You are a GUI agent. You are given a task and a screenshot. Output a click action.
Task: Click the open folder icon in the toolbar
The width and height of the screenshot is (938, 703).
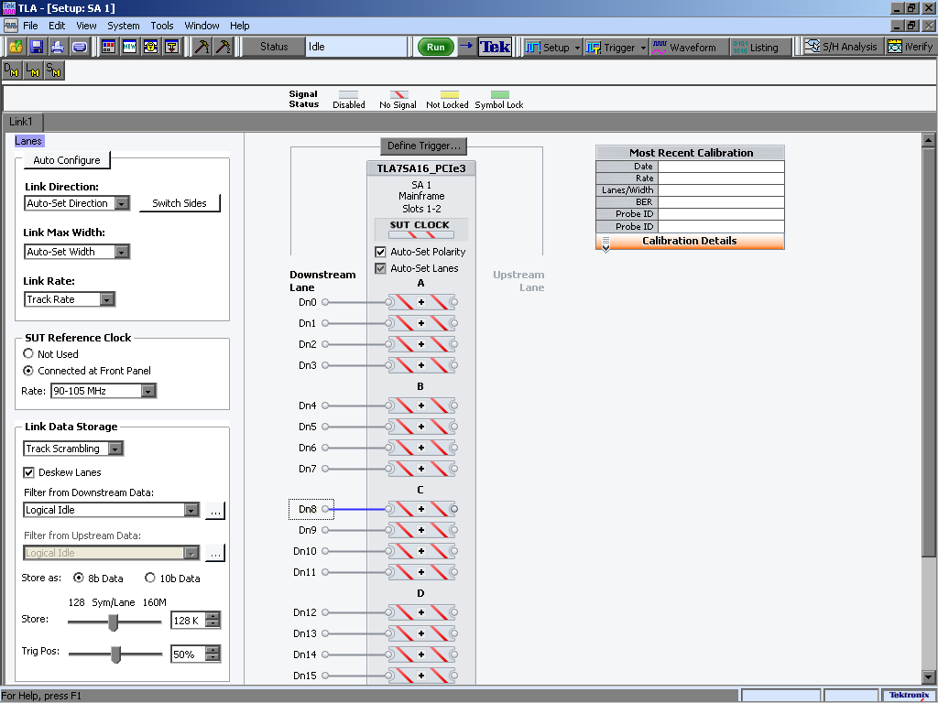coord(16,47)
